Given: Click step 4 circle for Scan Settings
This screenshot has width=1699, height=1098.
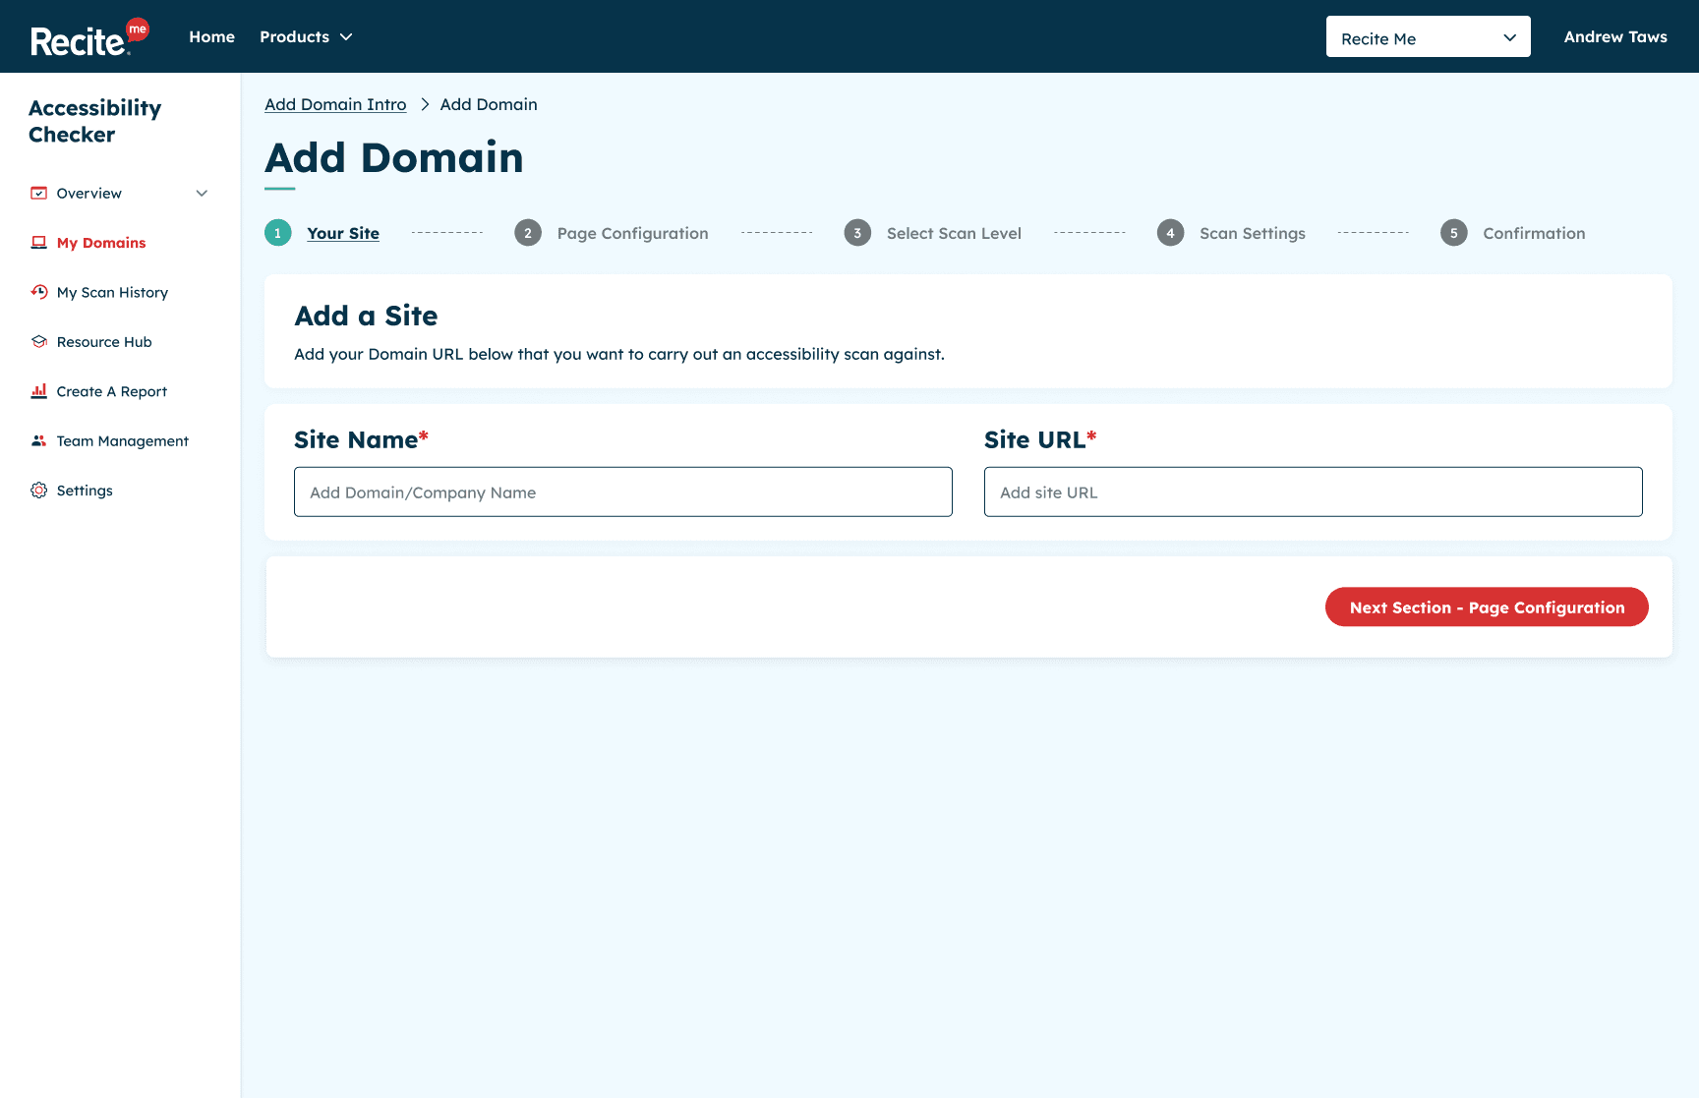Looking at the screenshot, I should (1170, 233).
